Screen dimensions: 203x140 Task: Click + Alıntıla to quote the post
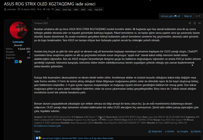pos(169,131)
